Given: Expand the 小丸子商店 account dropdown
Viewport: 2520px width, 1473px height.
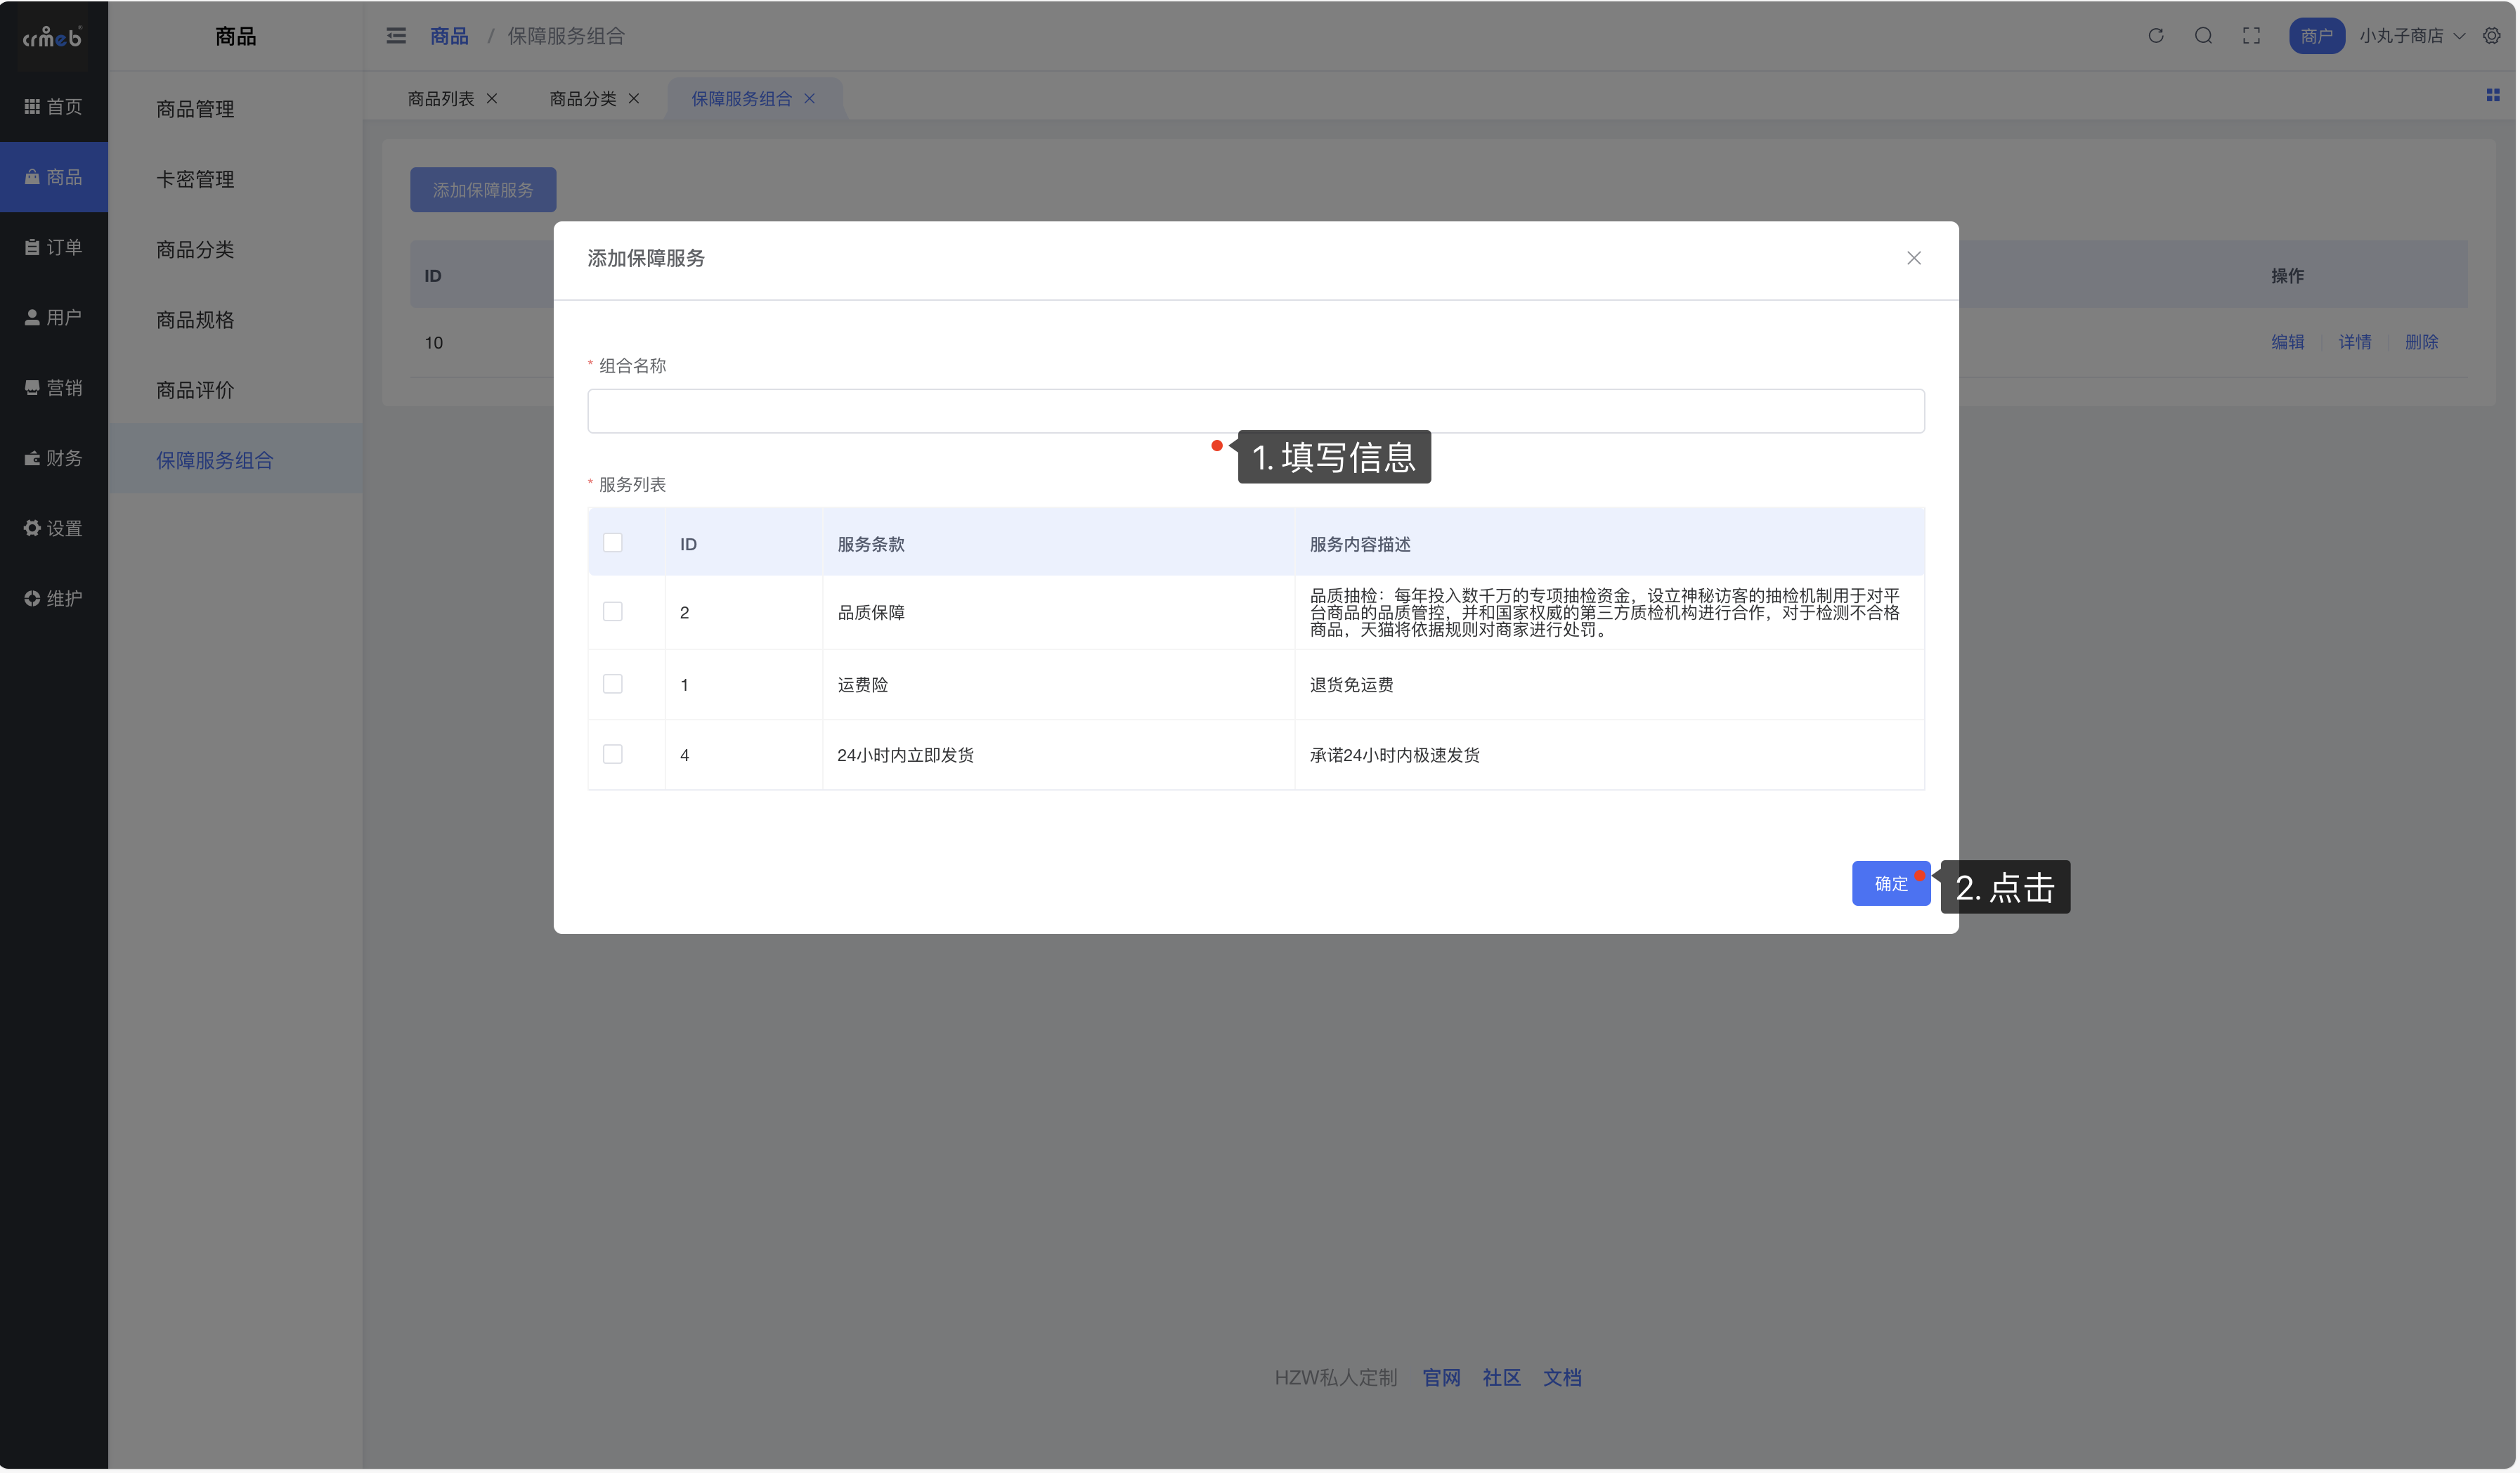Looking at the screenshot, I should tap(2411, 36).
